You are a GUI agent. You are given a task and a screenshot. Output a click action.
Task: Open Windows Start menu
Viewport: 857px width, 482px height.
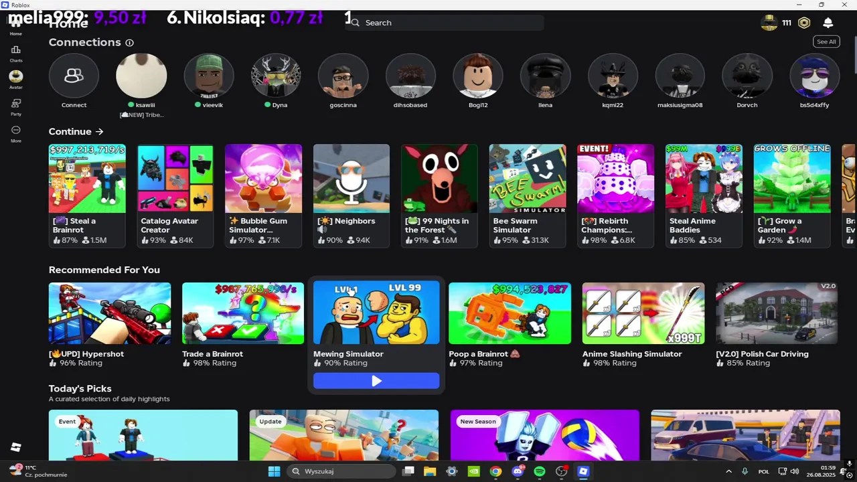pyautogui.click(x=274, y=471)
